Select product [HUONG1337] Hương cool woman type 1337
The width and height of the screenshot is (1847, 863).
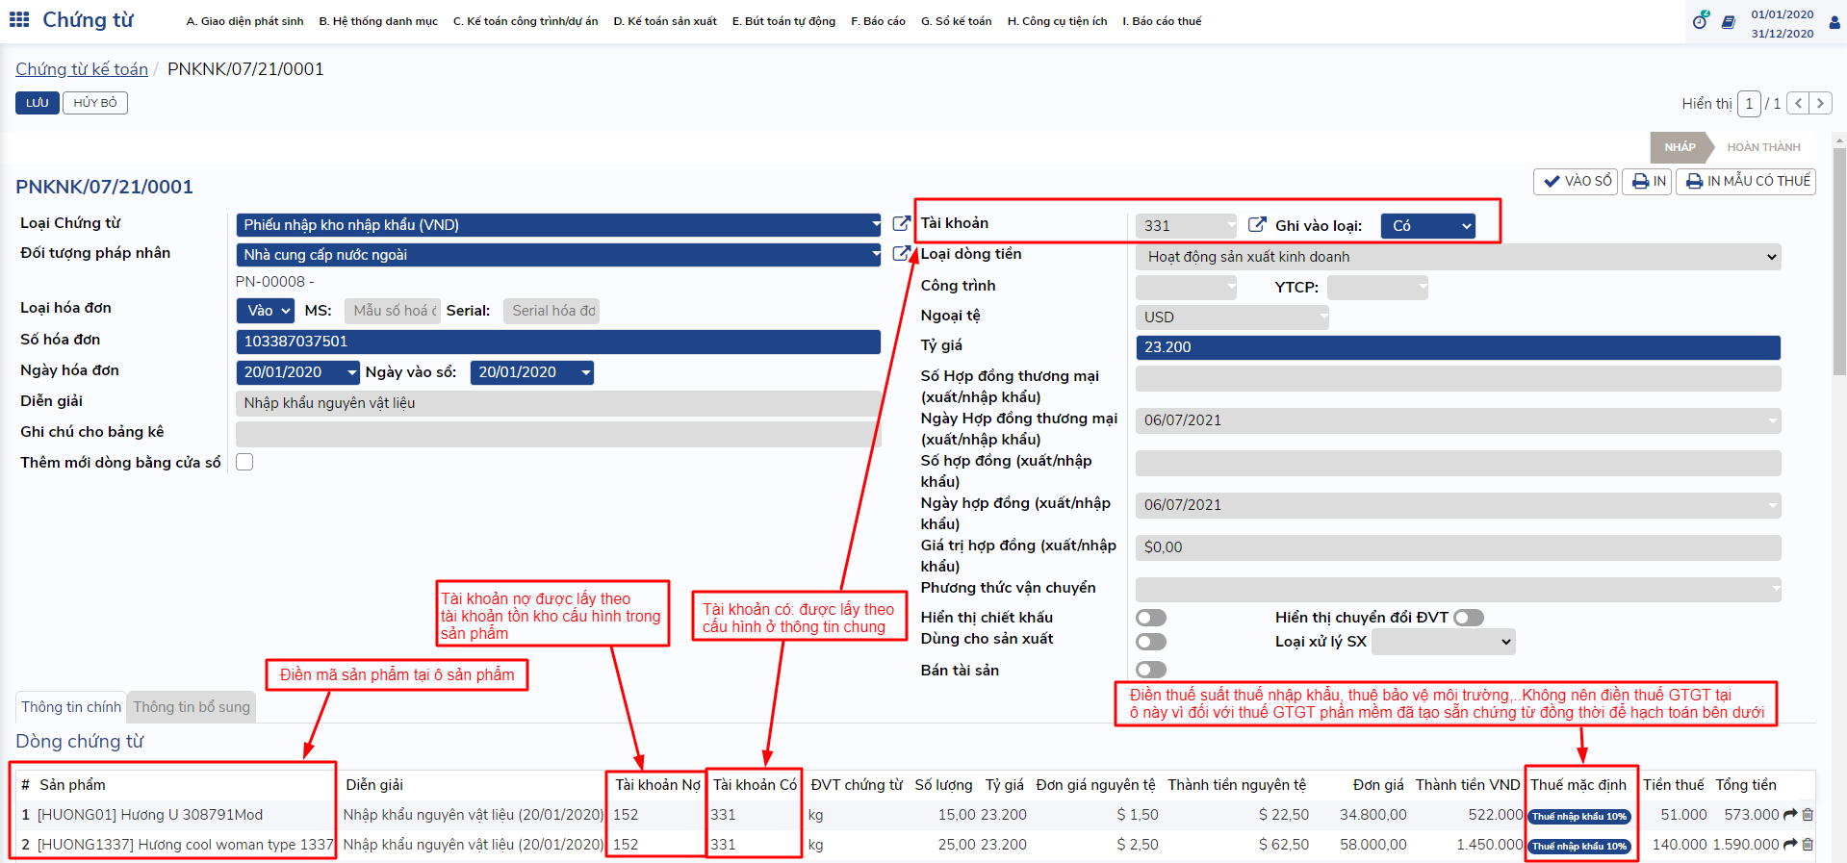[x=186, y=845]
